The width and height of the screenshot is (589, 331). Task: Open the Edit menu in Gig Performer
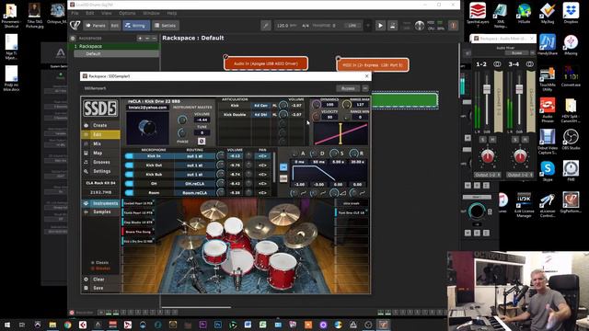(90, 13)
